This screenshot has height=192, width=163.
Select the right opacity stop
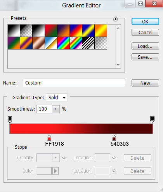point(152,120)
